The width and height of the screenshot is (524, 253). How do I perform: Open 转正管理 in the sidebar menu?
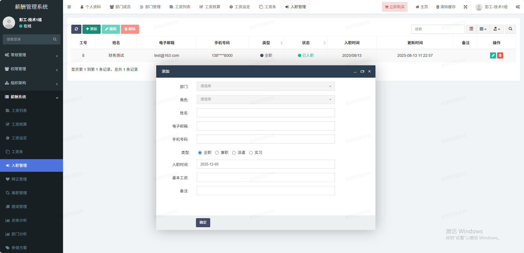(19, 179)
